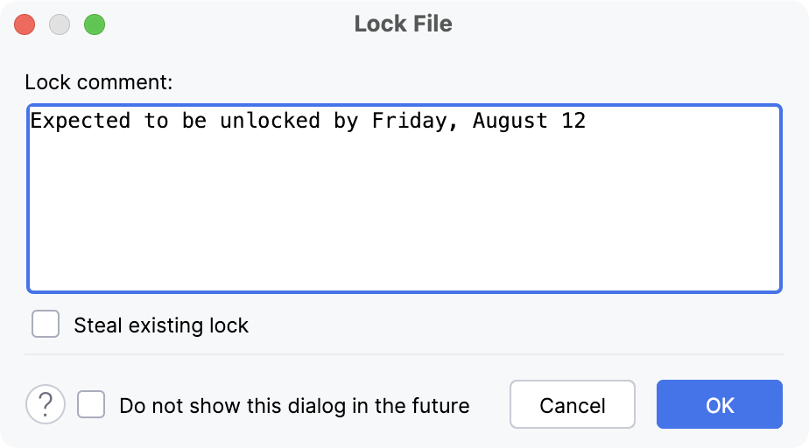
Task: Click the yellow minimize window button
Action: (x=60, y=24)
